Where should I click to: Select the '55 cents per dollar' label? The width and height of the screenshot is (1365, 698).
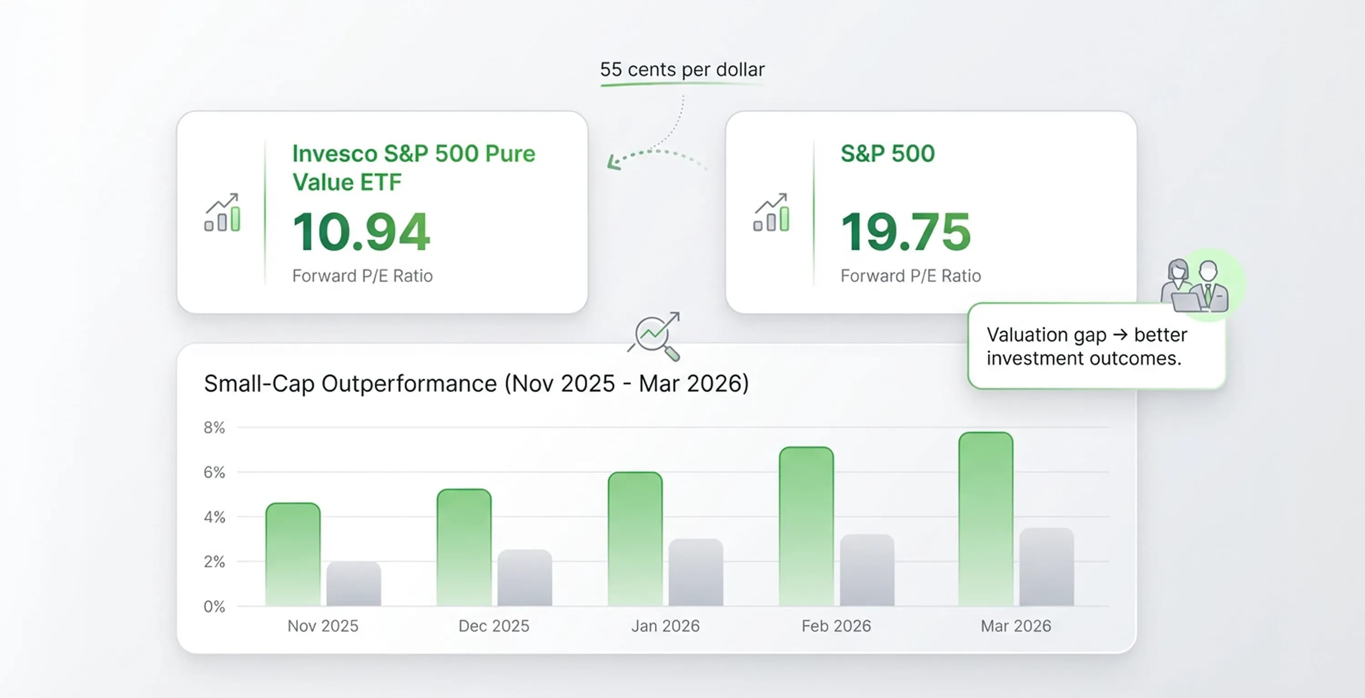682,70
